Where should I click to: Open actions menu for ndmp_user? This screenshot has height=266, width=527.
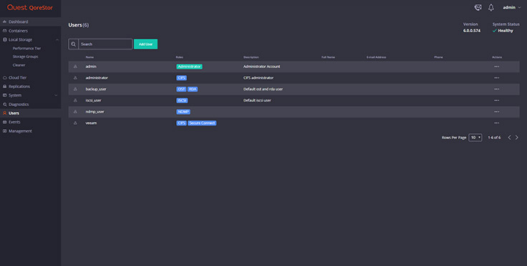(496, 112)
